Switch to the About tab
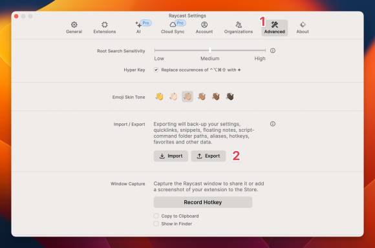Screen dimensions: 375x248 click(x=303, y=28)
